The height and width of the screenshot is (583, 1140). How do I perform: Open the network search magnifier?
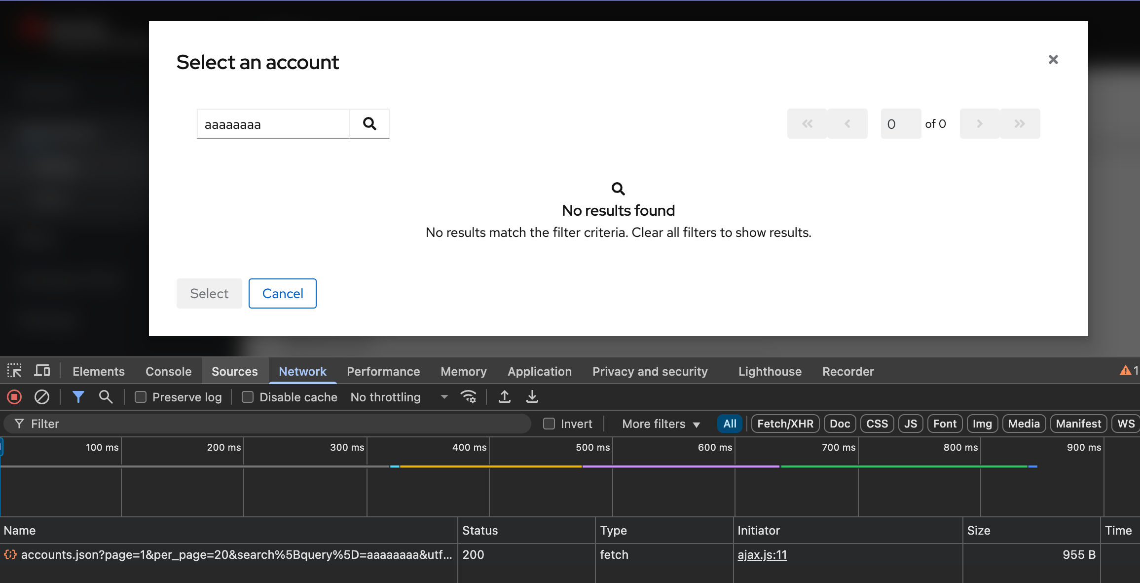click(x=106, y=397)
